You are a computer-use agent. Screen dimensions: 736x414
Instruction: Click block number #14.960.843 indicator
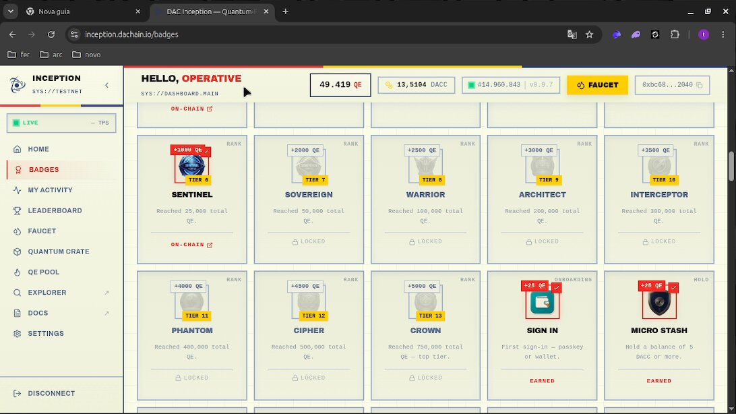511,85
